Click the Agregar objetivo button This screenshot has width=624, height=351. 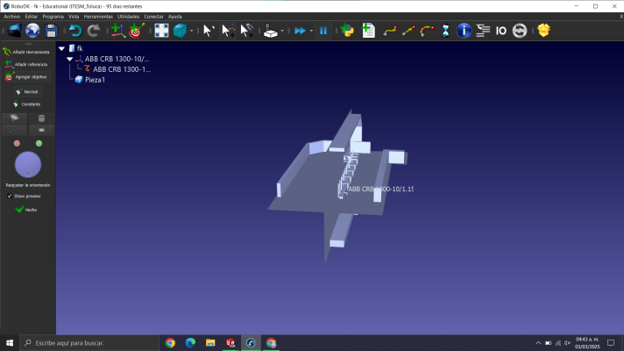[x=26, y=76]
